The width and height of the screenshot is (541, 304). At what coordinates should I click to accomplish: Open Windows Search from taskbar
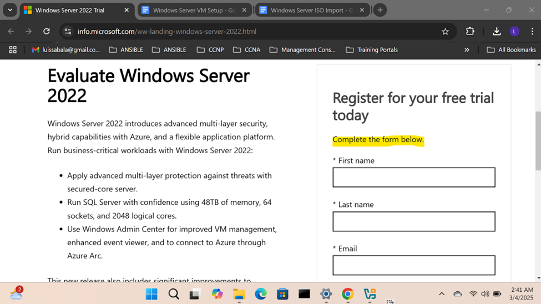(x=174, y=294)
